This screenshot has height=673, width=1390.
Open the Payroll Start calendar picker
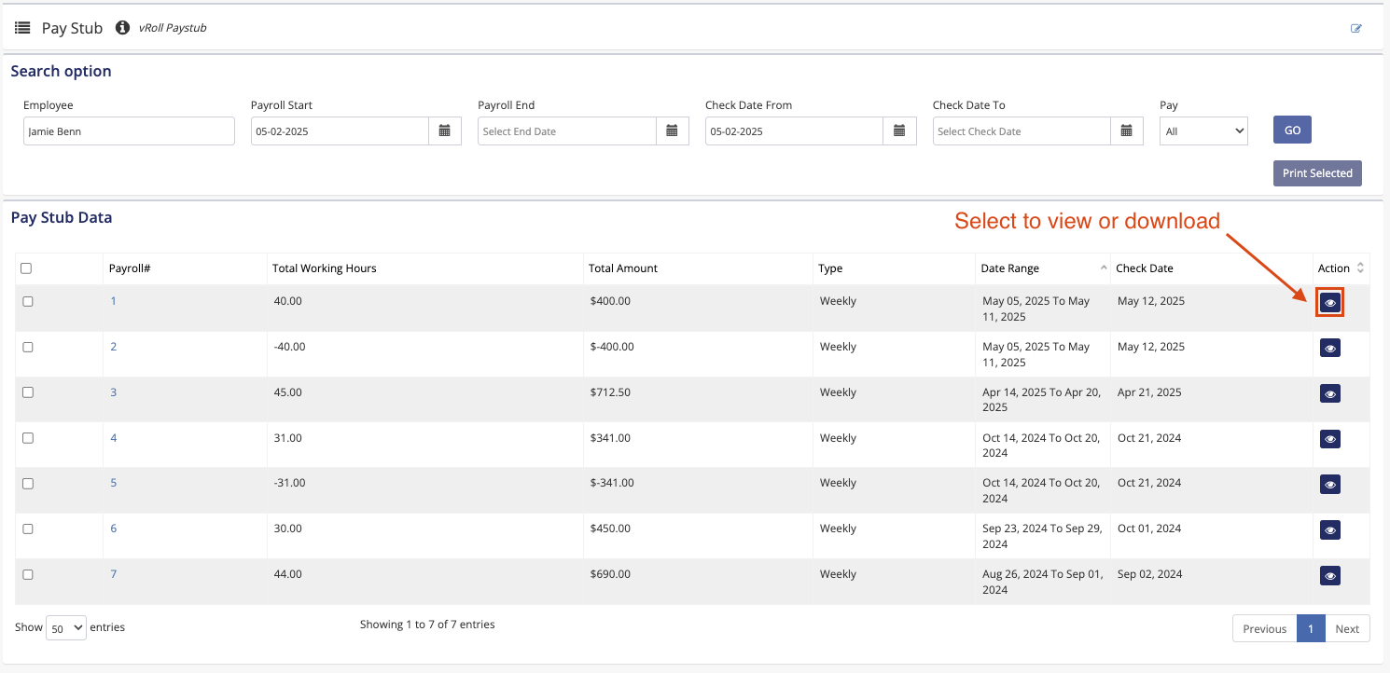tap(445, 131)
